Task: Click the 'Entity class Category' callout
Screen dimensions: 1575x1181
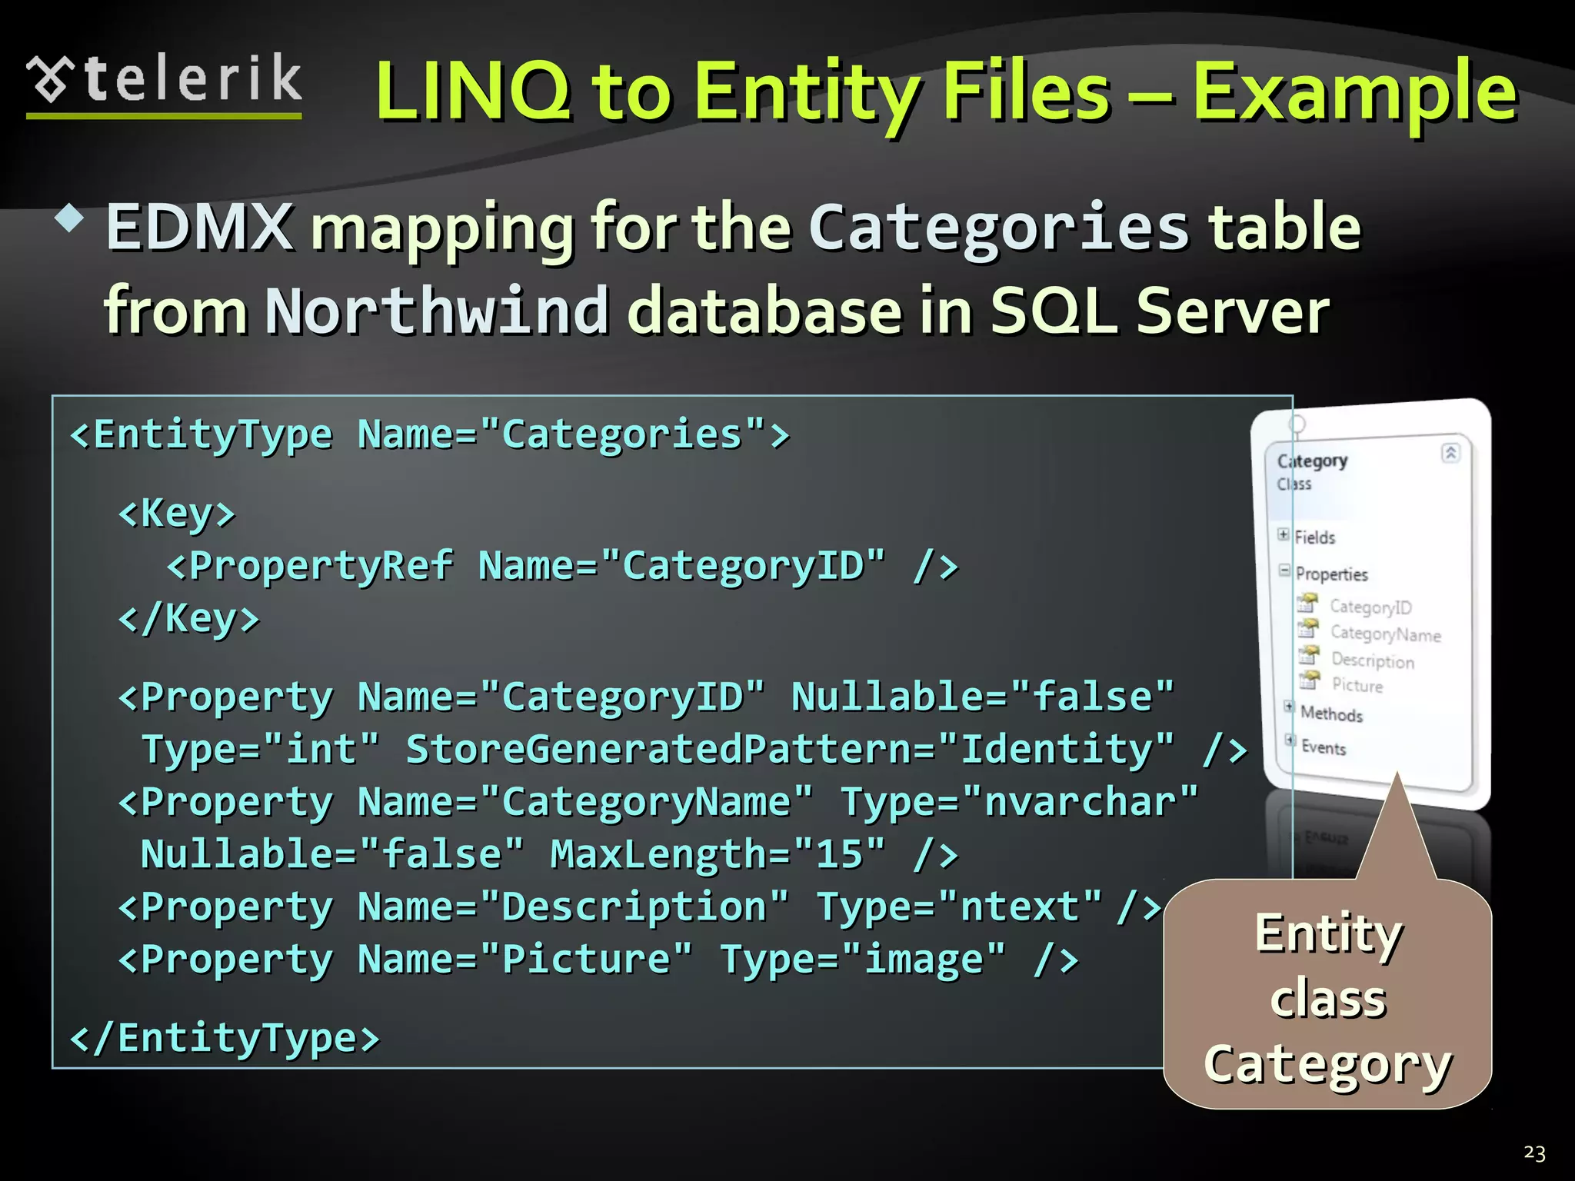Action: point(1328,994)
